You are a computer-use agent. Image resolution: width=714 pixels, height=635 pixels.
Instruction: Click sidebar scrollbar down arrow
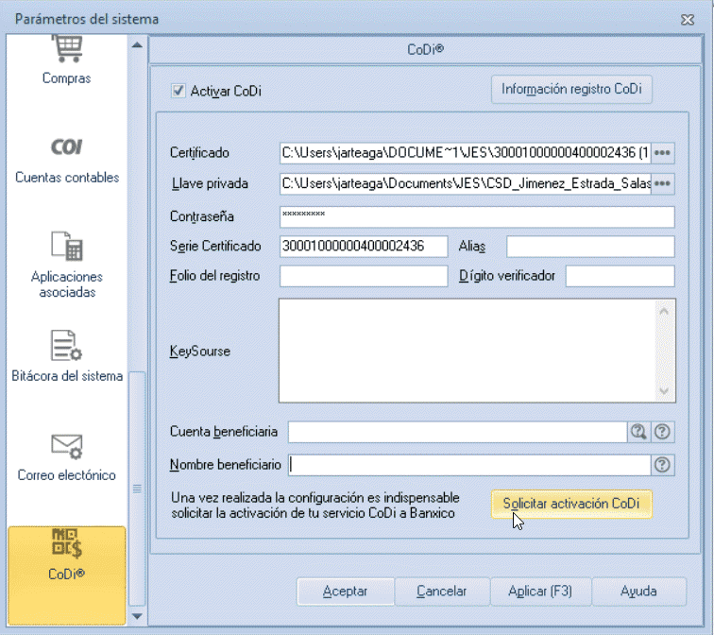click(137, 616)
